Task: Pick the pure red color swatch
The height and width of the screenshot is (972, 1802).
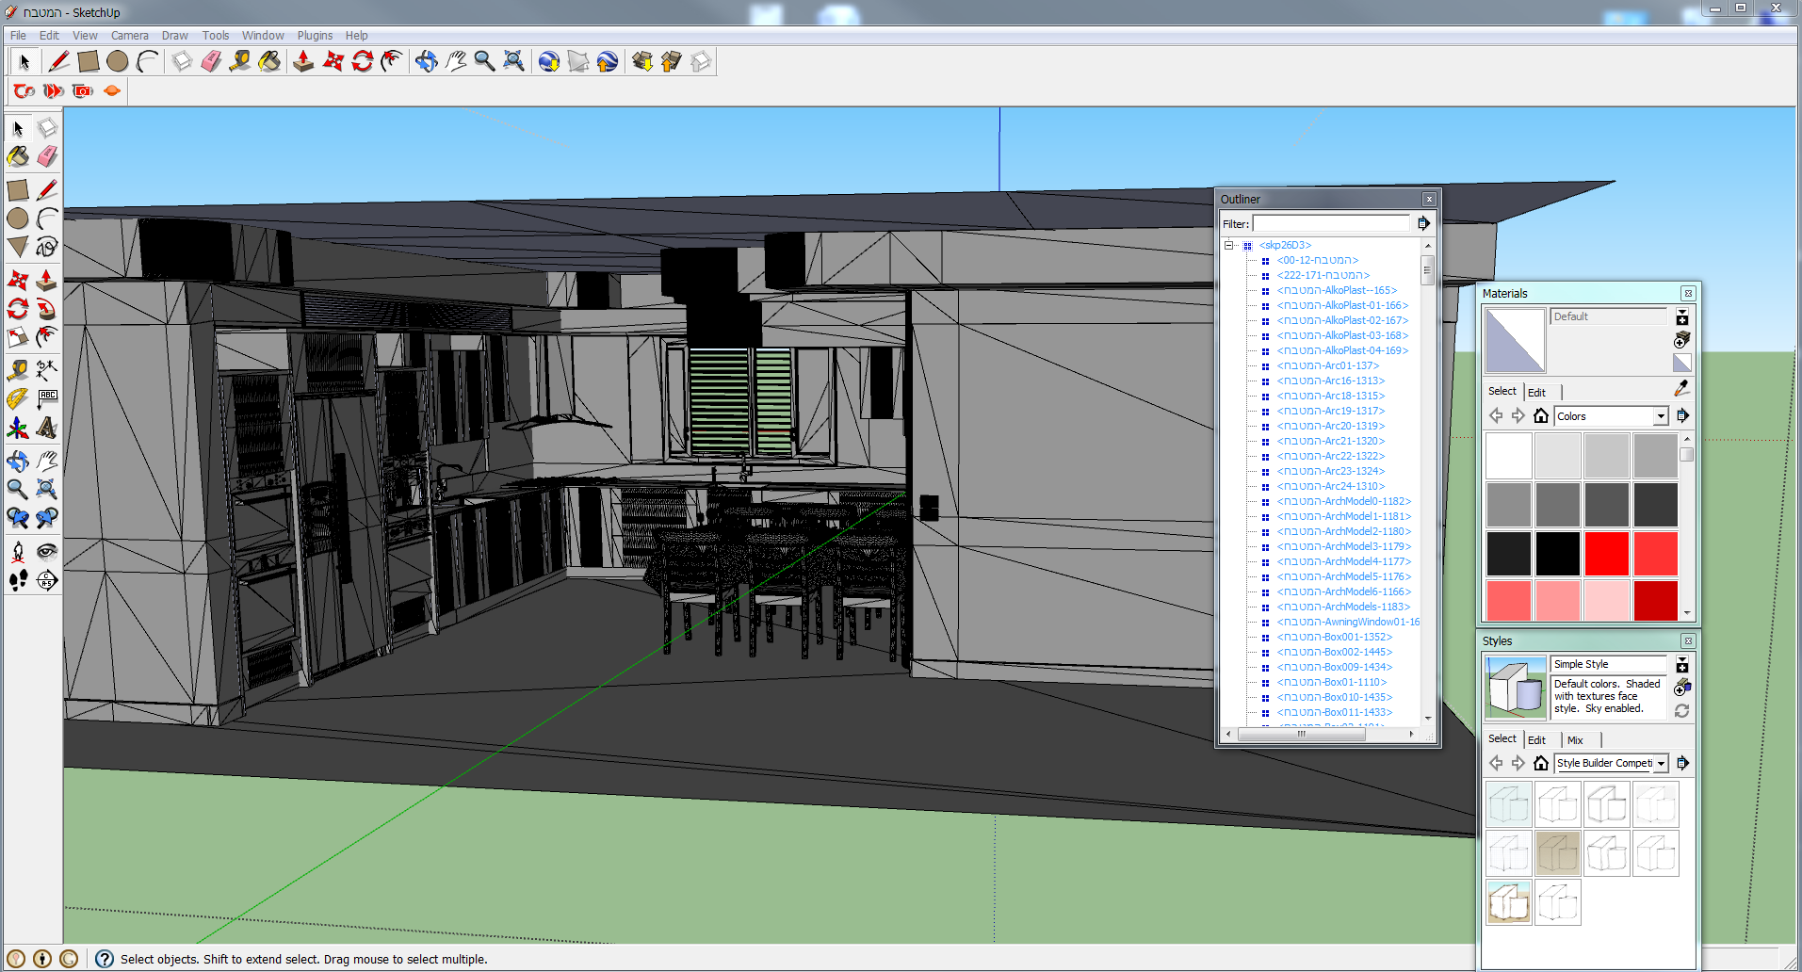Action: click(x=1606, y=553)
